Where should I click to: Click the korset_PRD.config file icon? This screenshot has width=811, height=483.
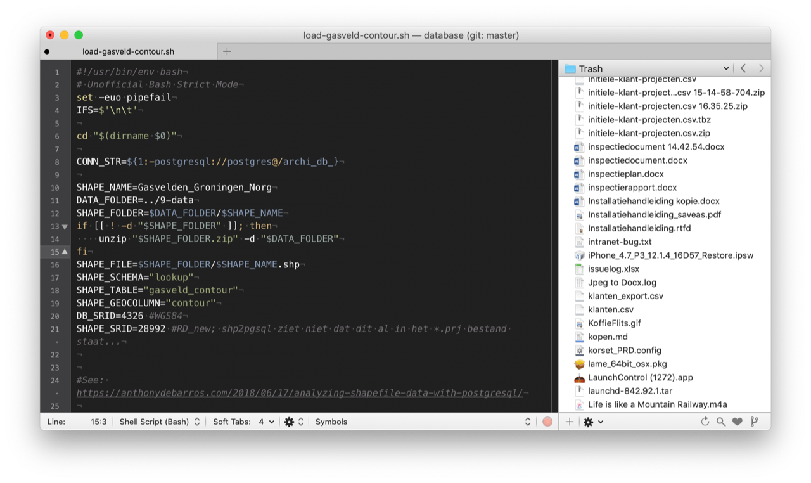pos(579,350)
